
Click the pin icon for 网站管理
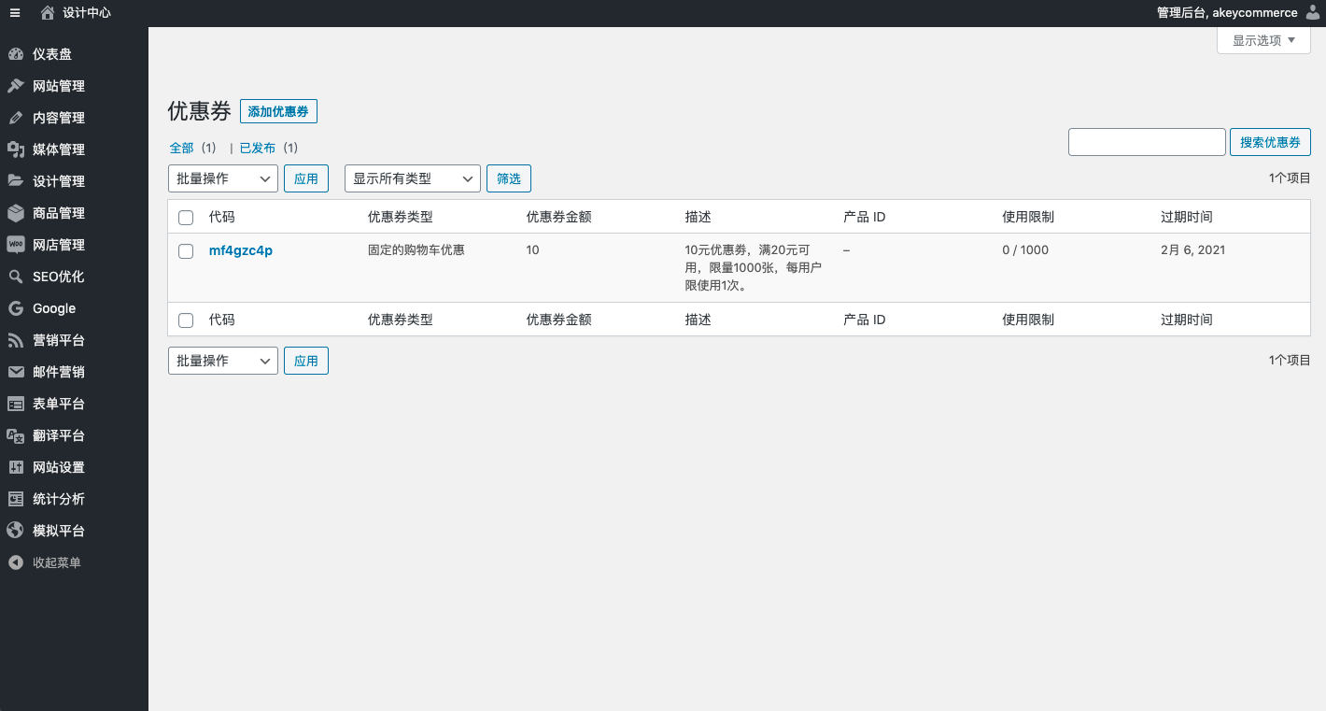[x=16, y=86]
